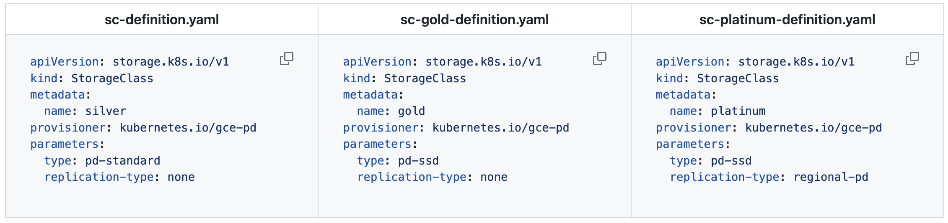Screen dimensions: 948x223
Task: Click 'type: pd-ssd' in platinum definition
Action: [x=710, y=161]
